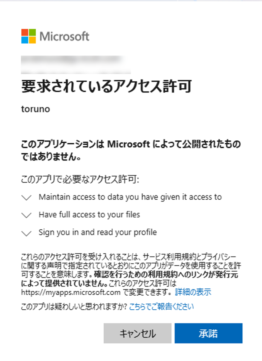The width and height of the screenshot is (262, 361).
Task: Open the こちらでご報告ください report link
Action: click(x=161, y=307)
